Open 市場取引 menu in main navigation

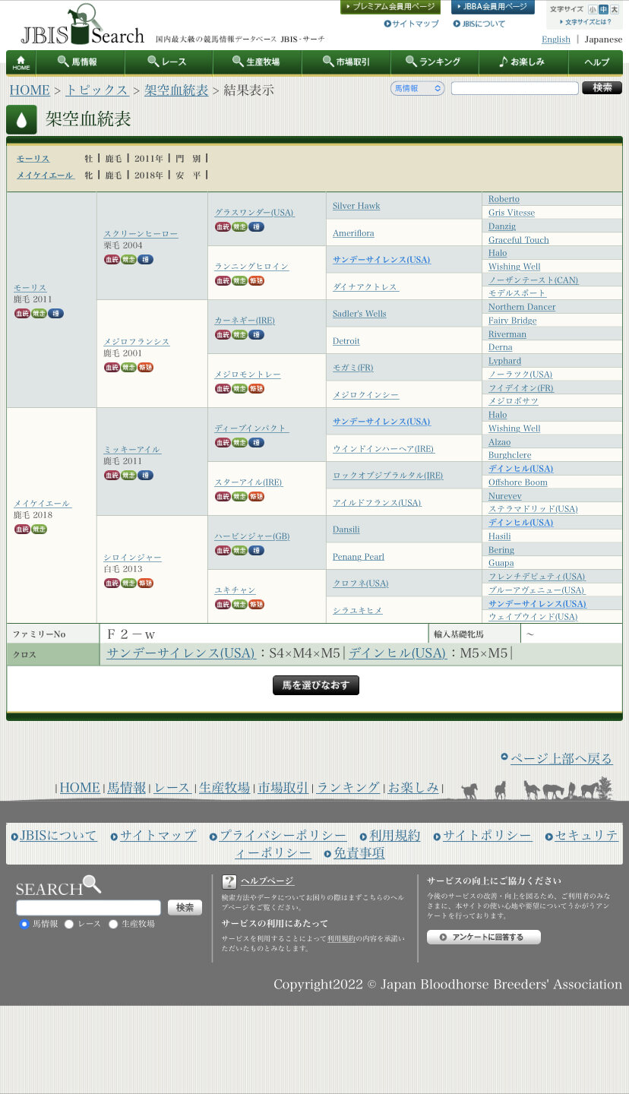coord(346,62)
